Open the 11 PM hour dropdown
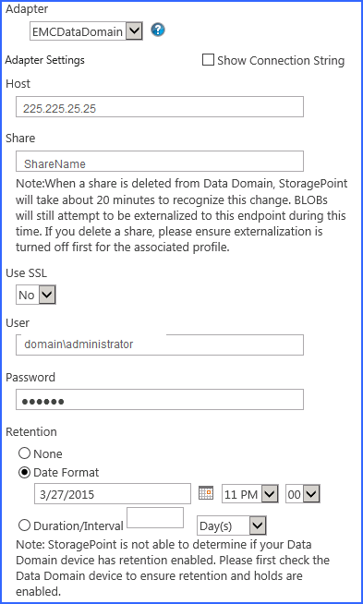Screen dimensions: 363x604 [249, 494]
